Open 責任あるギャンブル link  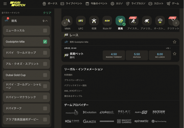coord(73,96)
